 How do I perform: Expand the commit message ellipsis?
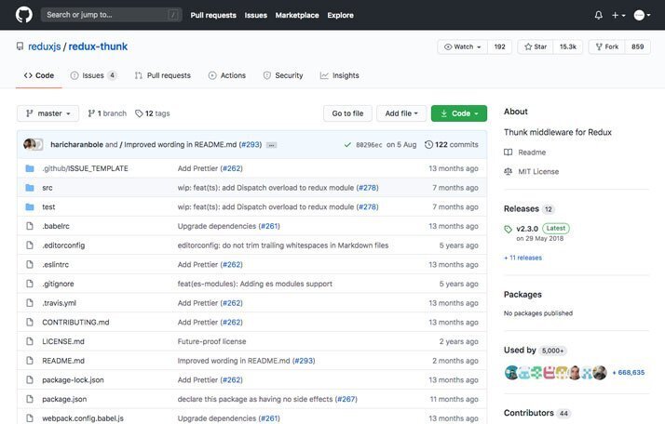point(271,145)
